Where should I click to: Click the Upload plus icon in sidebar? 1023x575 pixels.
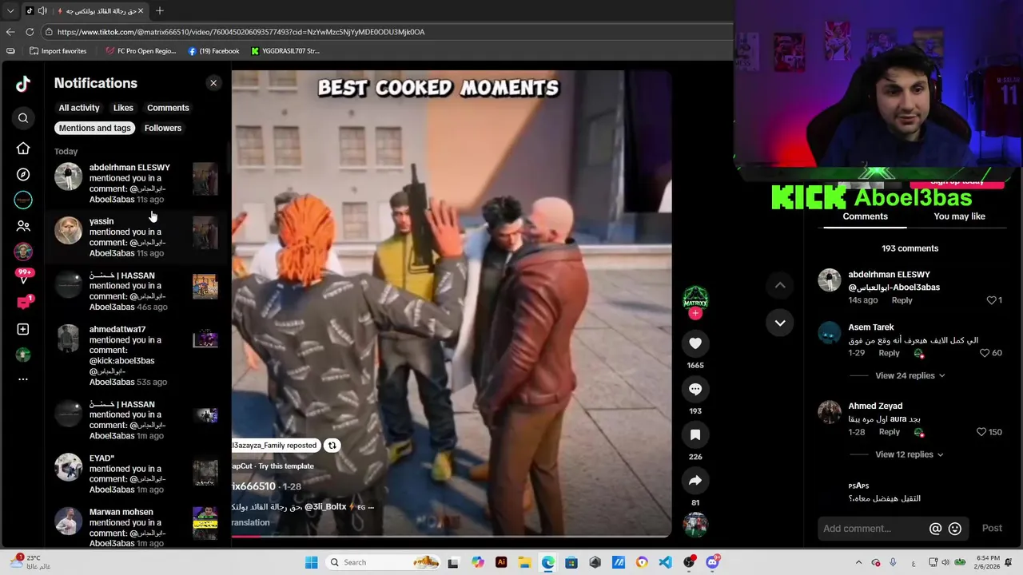coord(23,329)
